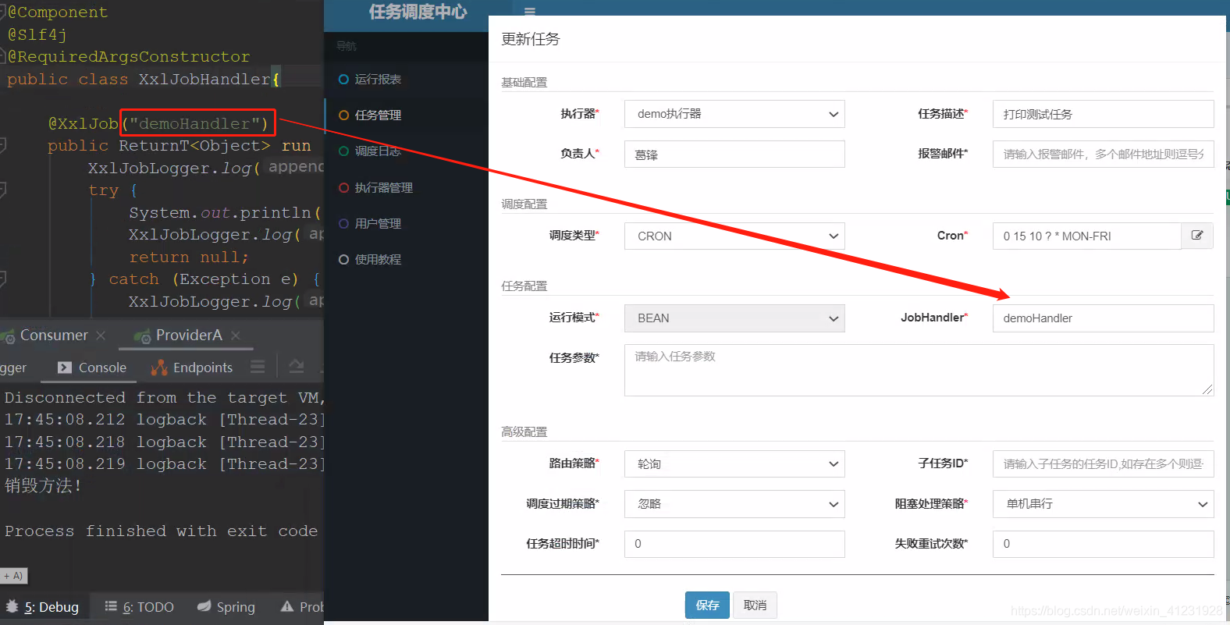
Task: Click the @Slf4j annotation in code
Action: (x=37, y=34)
